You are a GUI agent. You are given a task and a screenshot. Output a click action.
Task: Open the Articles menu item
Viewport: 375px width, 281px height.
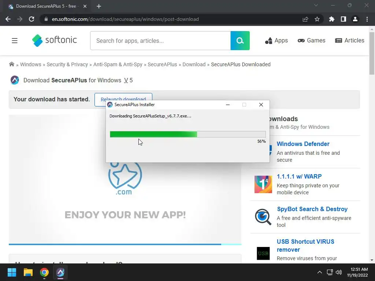(350, 41)
